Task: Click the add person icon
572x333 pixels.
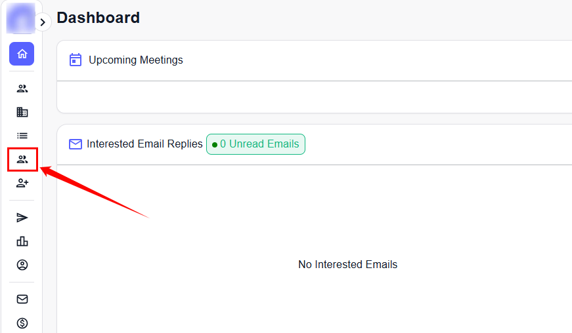Action: (x=22, y=183)
